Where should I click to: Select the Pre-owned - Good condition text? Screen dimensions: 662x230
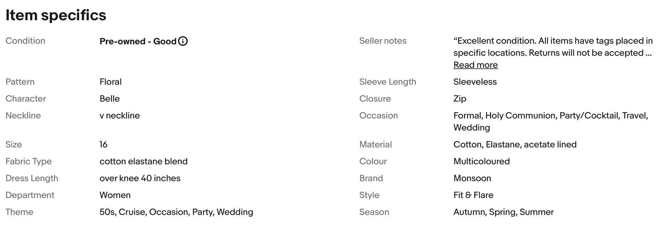click(138, 41)
